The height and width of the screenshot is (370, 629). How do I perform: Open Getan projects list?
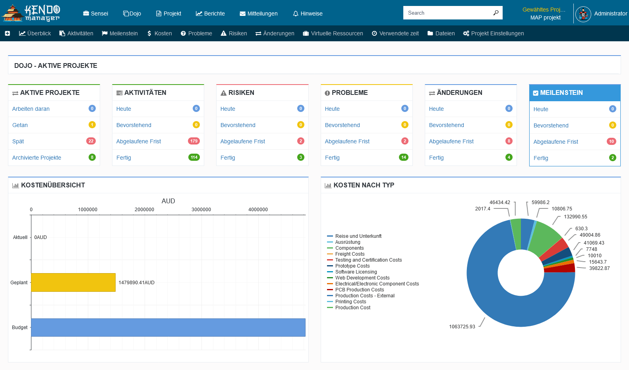pos(20,125)
